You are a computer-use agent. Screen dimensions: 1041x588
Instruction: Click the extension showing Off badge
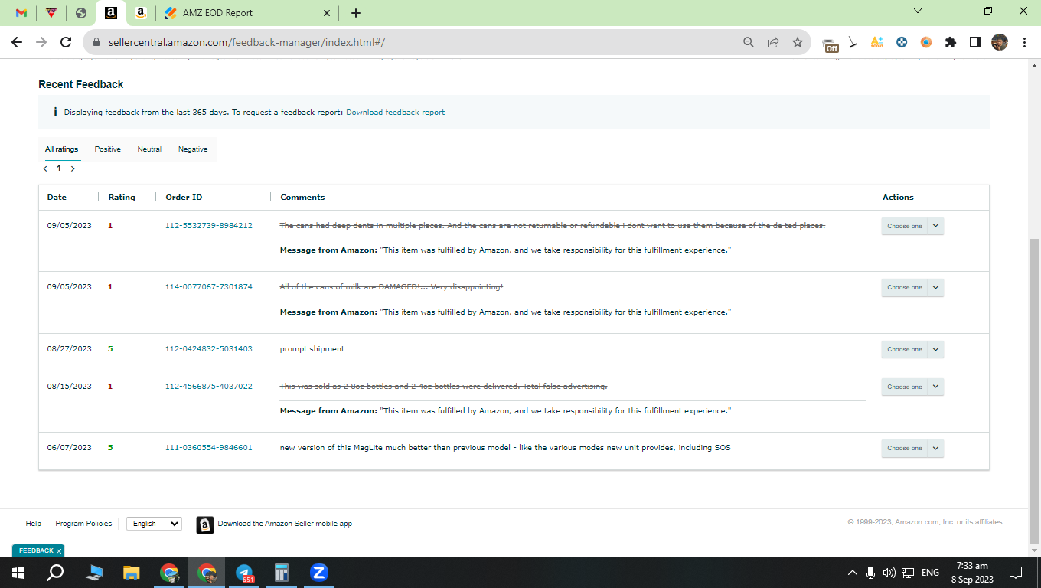coord(830,44)
